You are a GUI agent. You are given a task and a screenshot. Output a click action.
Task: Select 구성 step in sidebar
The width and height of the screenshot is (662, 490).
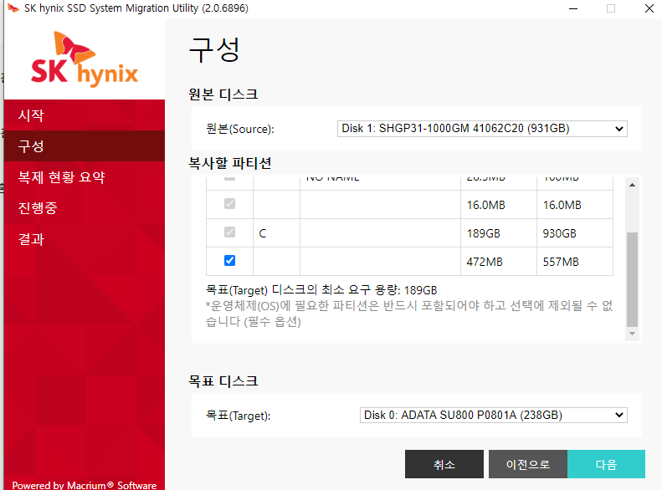point(85,145)
